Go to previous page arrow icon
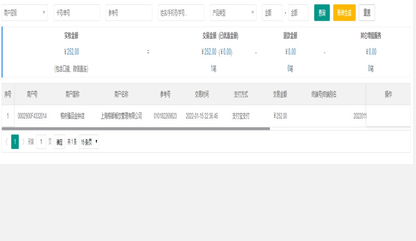 click(6, 142)
